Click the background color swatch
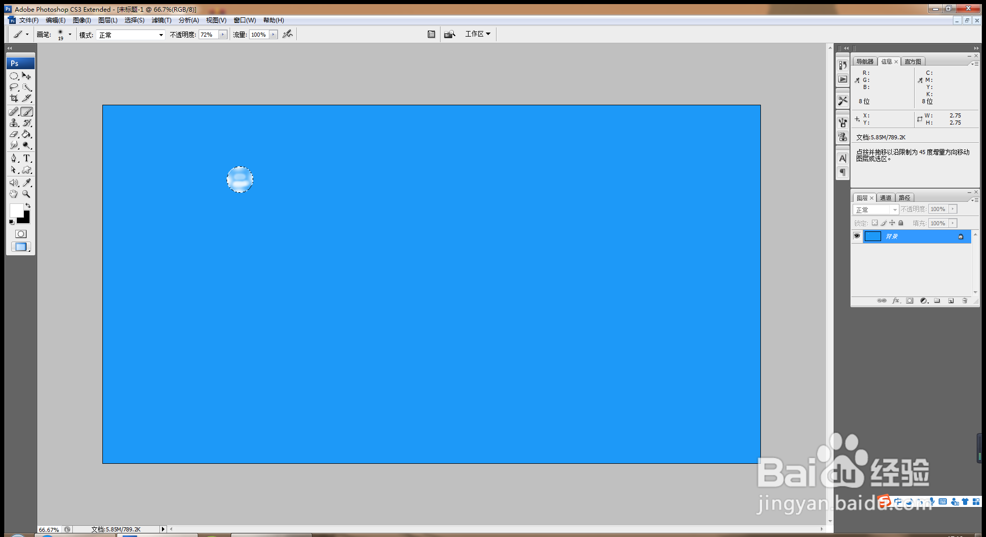The width and height of the screenshot is (986, 537). point(25,220)
